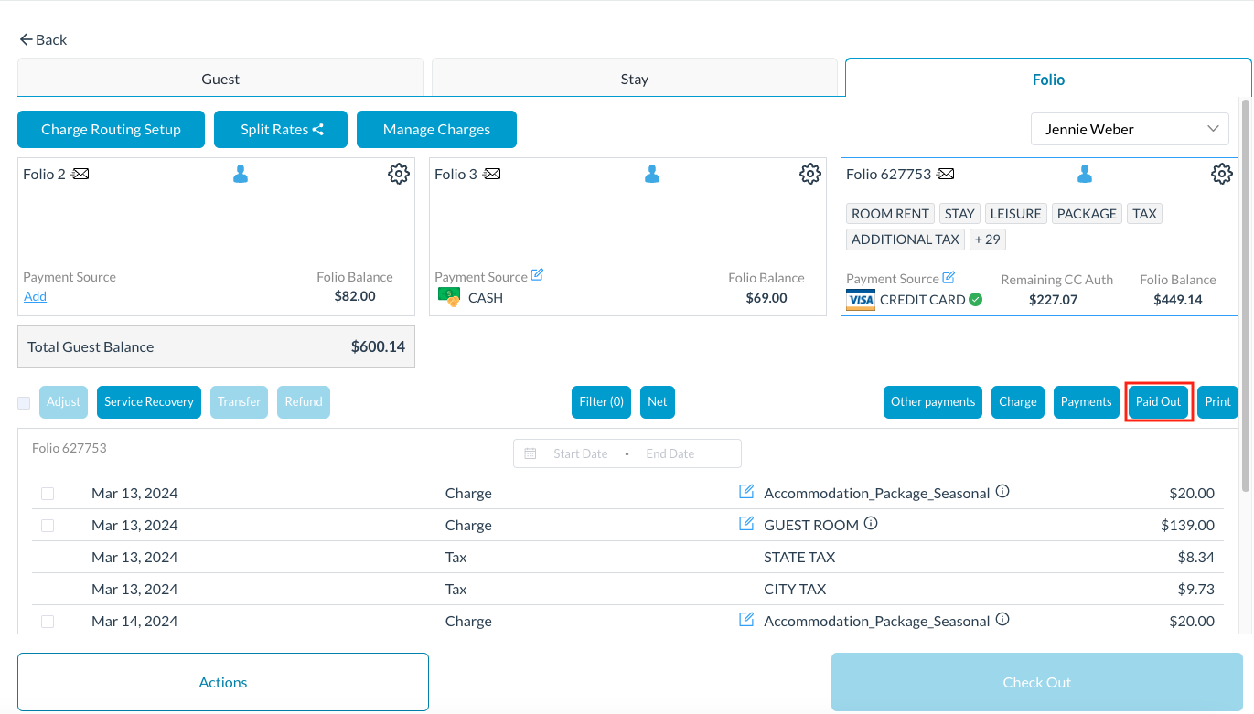Select the GUEST ROOM charge checkbox

pos(48,526)
